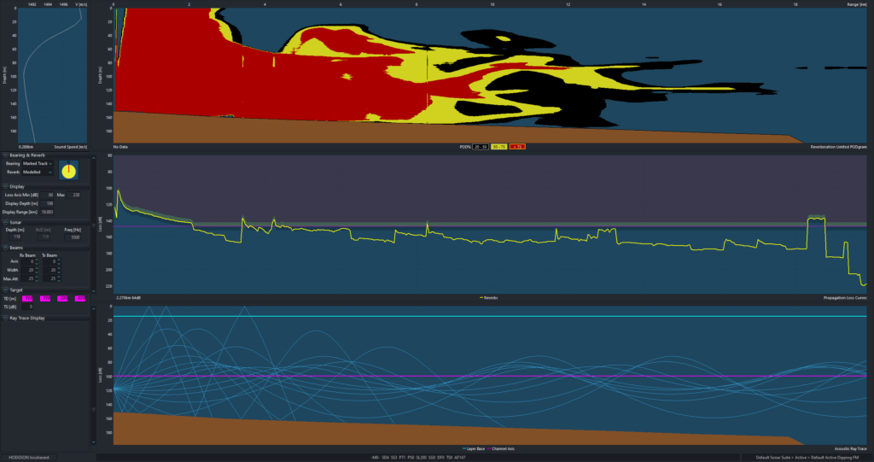Edit the Loss Axis Min field
This screenshot has height=462, width=874.
[x=47, y=195]
